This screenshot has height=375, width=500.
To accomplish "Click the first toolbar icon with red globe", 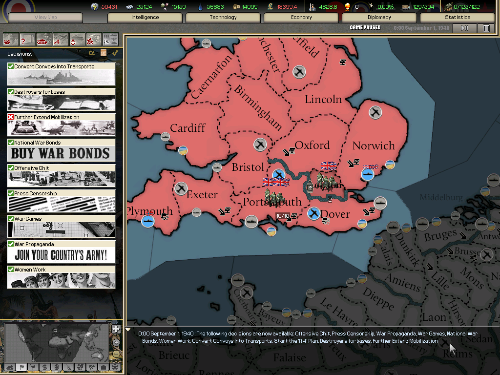I will (x=11, y=40).
